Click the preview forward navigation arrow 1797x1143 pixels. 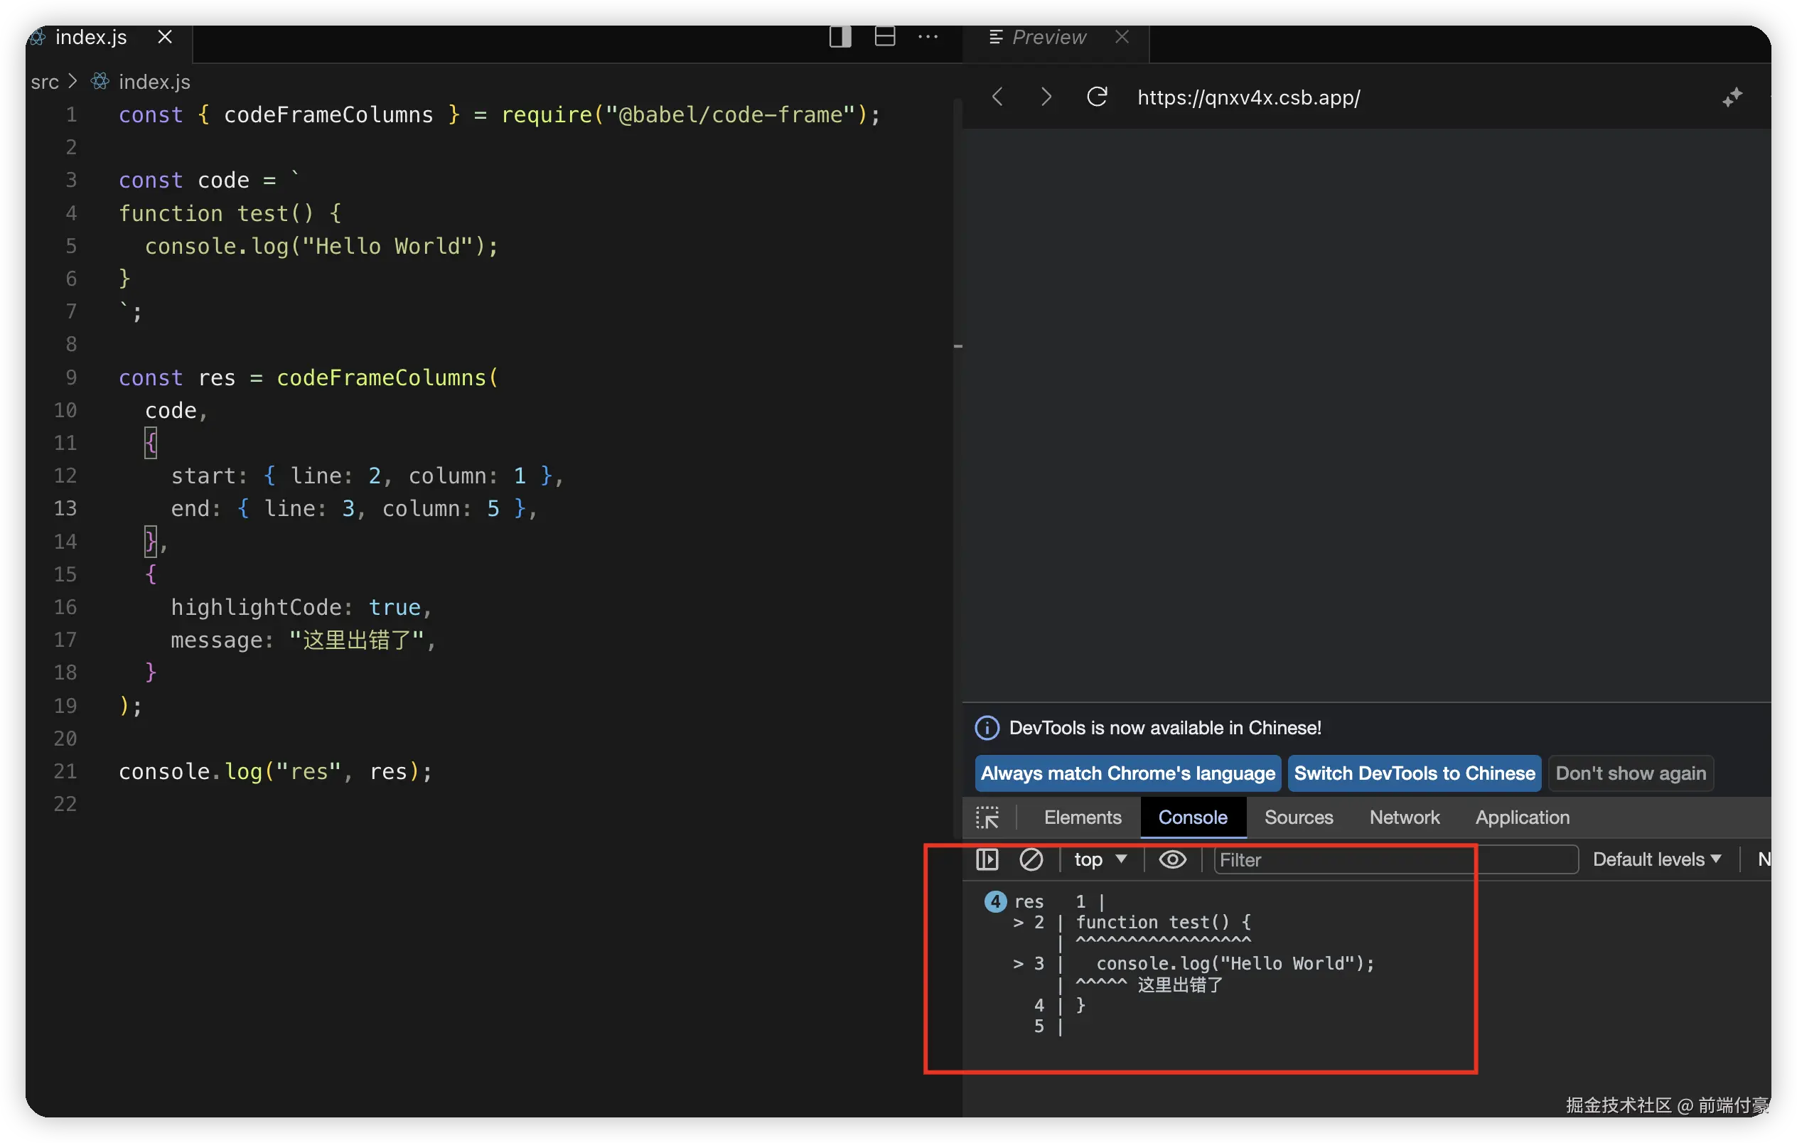tap(1046, 97)
